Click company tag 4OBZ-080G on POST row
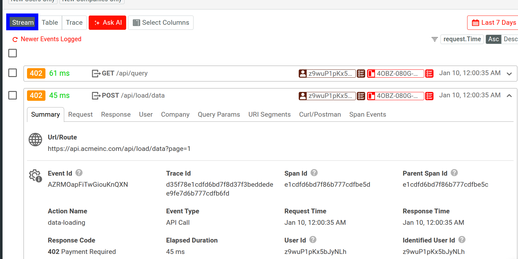 click(395, 96)
